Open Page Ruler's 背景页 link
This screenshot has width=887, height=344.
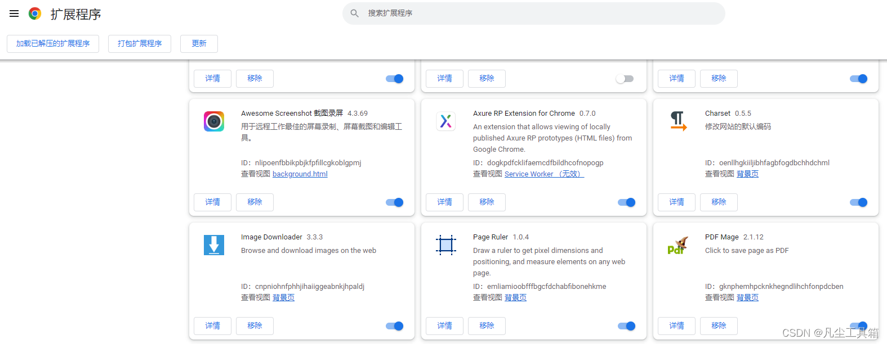515,298
